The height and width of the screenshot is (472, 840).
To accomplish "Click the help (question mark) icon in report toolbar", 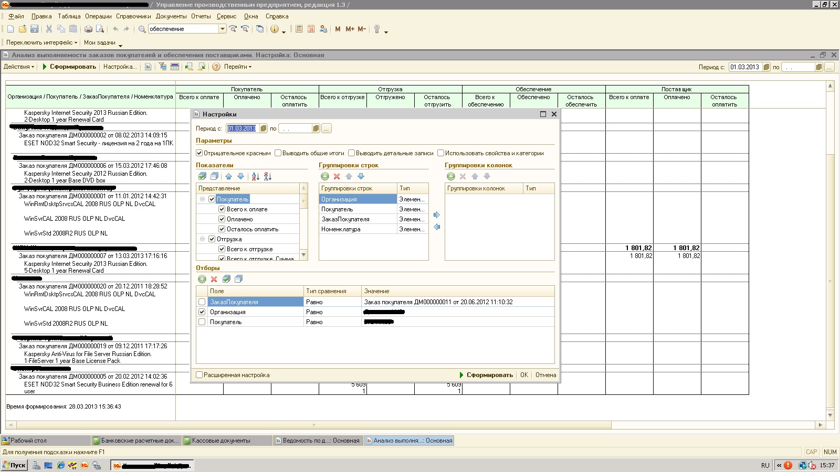I will point(216,67).
